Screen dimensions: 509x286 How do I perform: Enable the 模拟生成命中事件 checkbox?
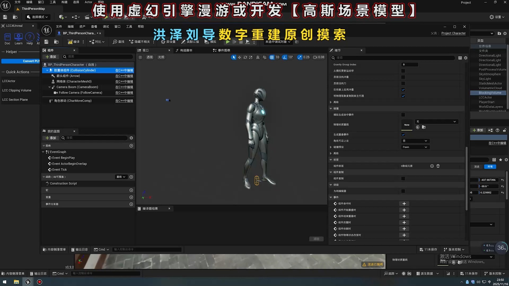point(403,115)
